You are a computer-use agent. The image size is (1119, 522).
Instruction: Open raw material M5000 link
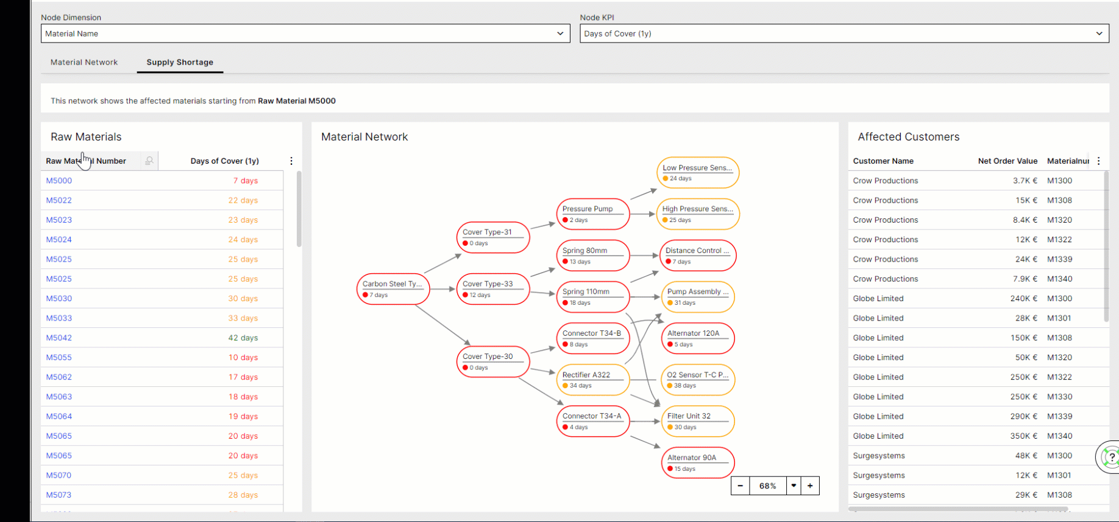[x=59, y=181]
